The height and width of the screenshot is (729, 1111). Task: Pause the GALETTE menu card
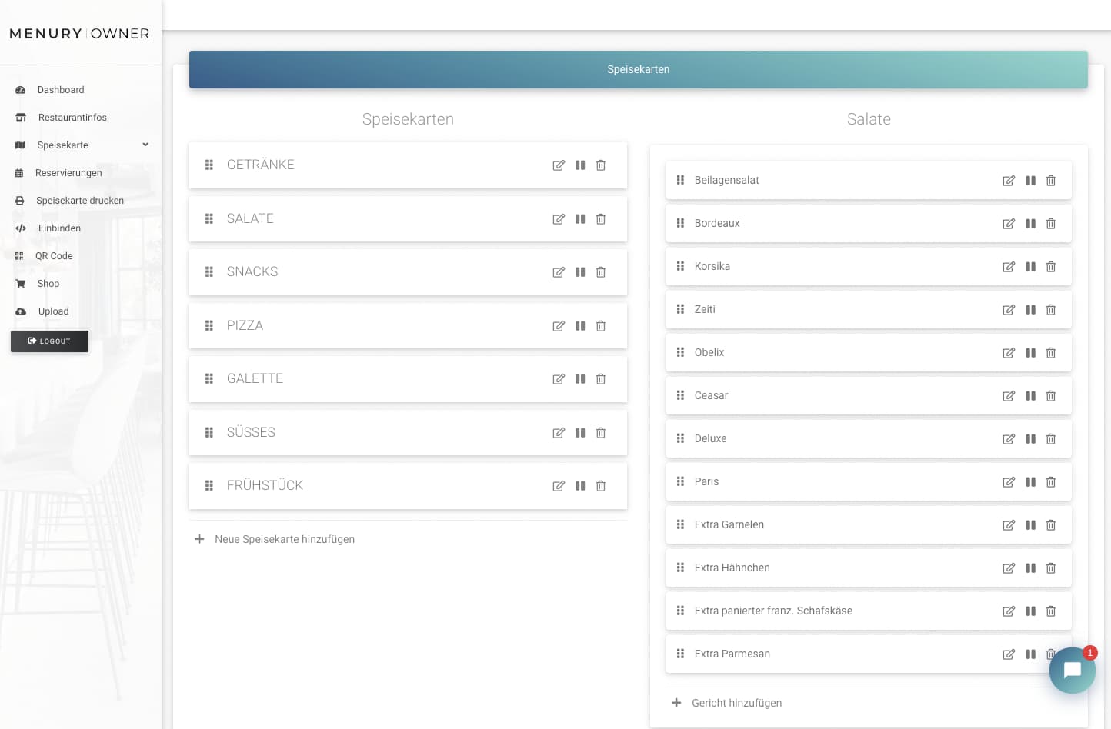pyautogui.click(x=580, y=379)
